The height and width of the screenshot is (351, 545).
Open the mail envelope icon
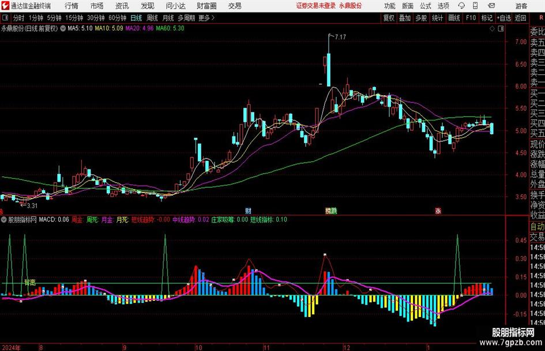pos(491,6)
